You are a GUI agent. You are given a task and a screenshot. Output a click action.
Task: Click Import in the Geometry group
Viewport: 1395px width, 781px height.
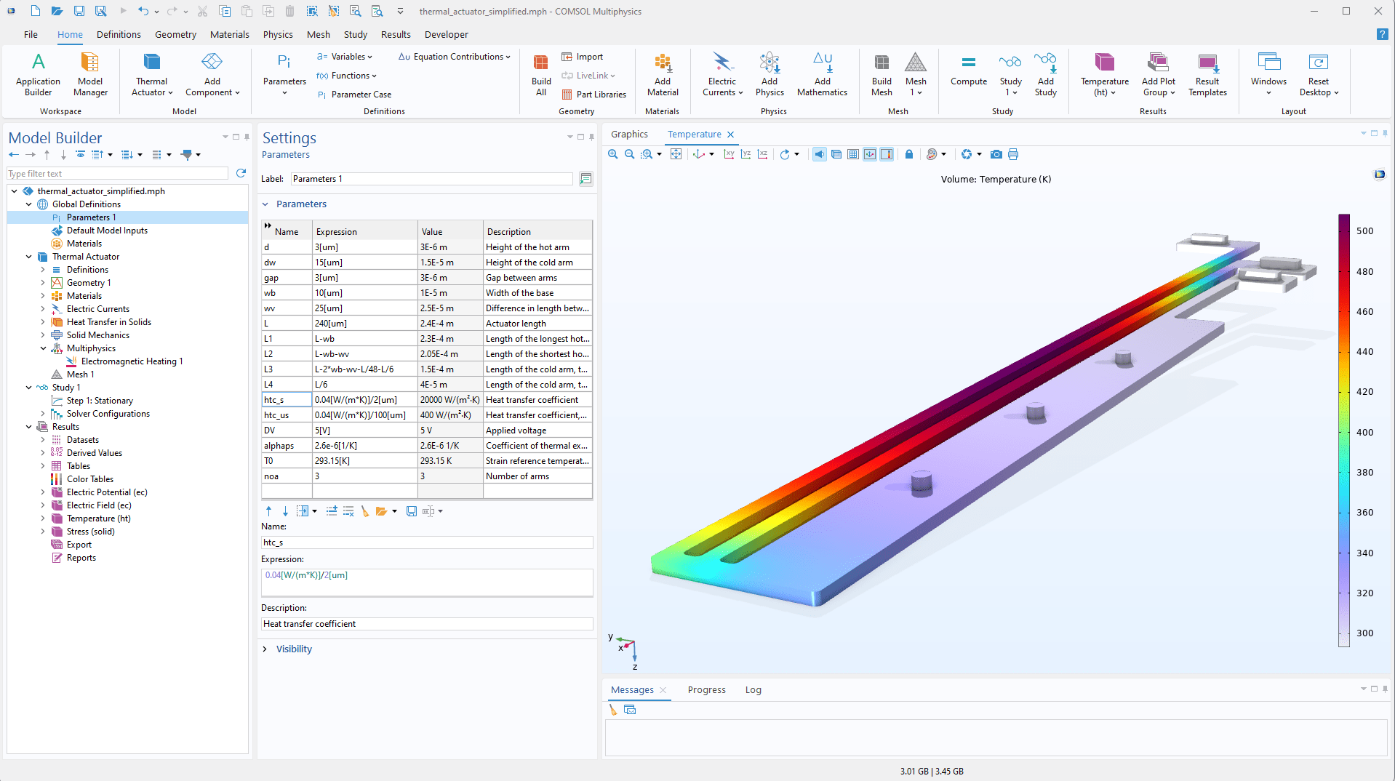pos(583,57)
